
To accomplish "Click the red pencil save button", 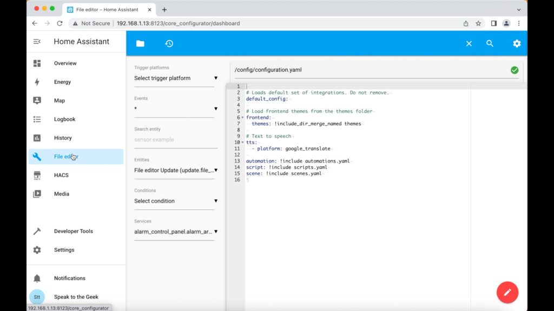I will [x=507, y=292].
